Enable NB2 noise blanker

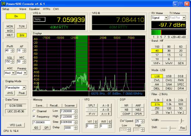pyautogui.click(x=138, y=110)
